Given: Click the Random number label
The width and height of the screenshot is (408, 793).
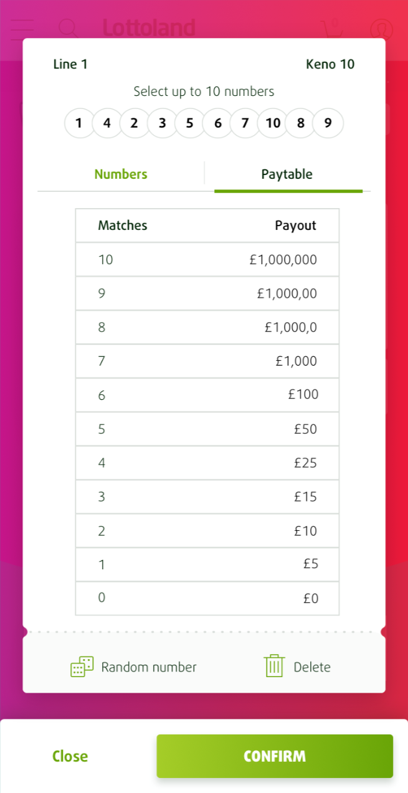Looking at the screenshot, I should (x=149, y=667).
